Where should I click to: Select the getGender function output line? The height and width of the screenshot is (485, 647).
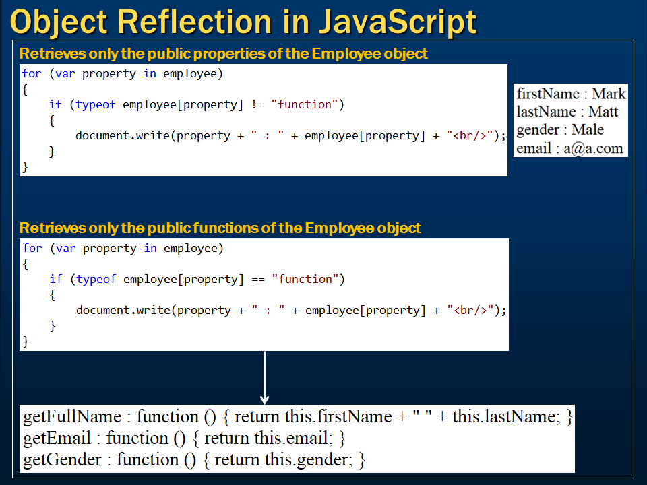(192, 459)
